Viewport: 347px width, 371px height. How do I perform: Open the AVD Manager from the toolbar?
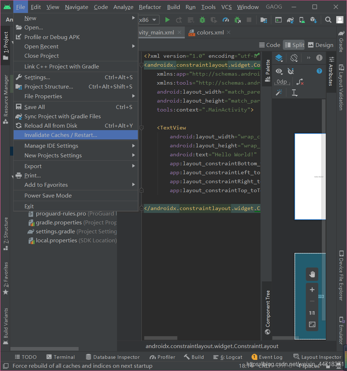tap(302, 20)
